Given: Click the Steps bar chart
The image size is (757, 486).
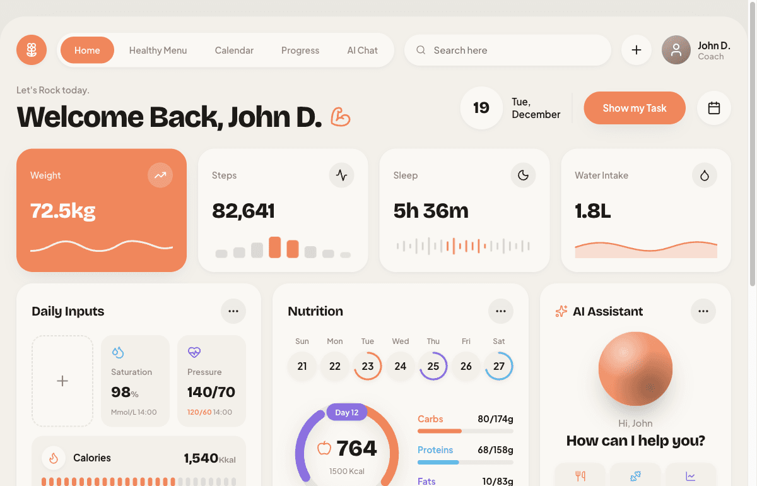Looking at the screenshot, I should pyautogui.click(x=283, y=247).
